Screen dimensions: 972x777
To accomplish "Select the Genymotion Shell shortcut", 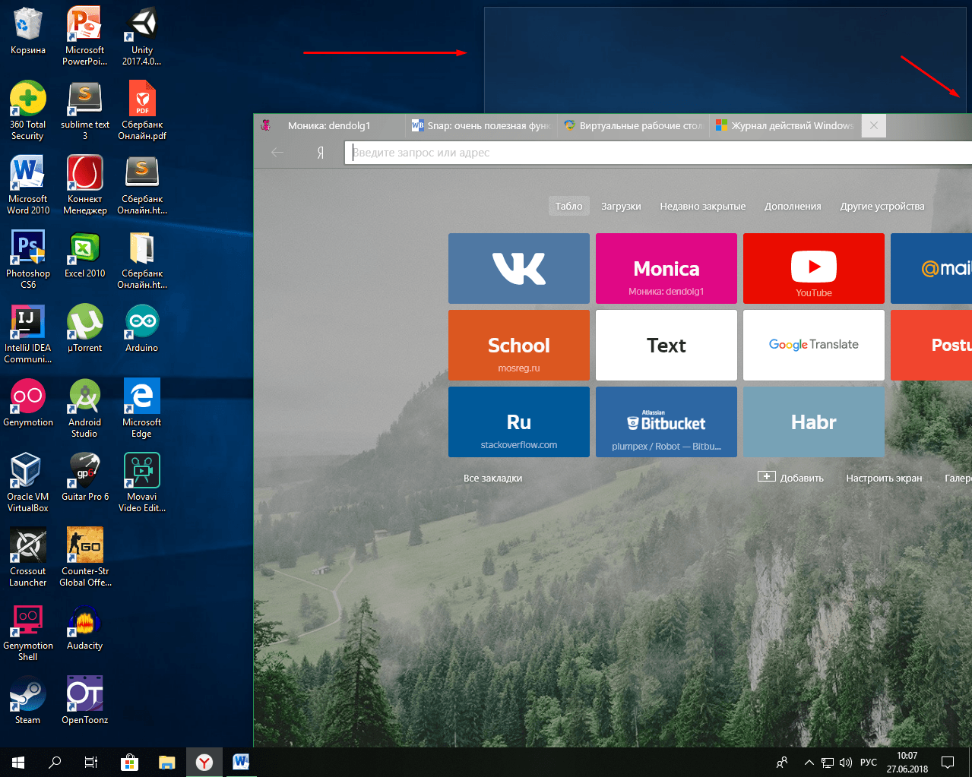I will [x=28, y=632].
